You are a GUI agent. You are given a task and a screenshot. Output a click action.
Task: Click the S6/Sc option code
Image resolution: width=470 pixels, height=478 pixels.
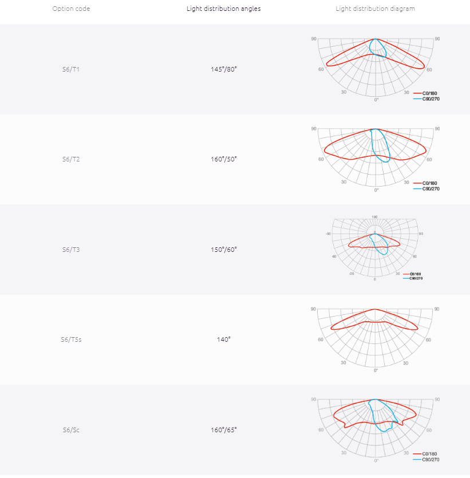point(71,430)
